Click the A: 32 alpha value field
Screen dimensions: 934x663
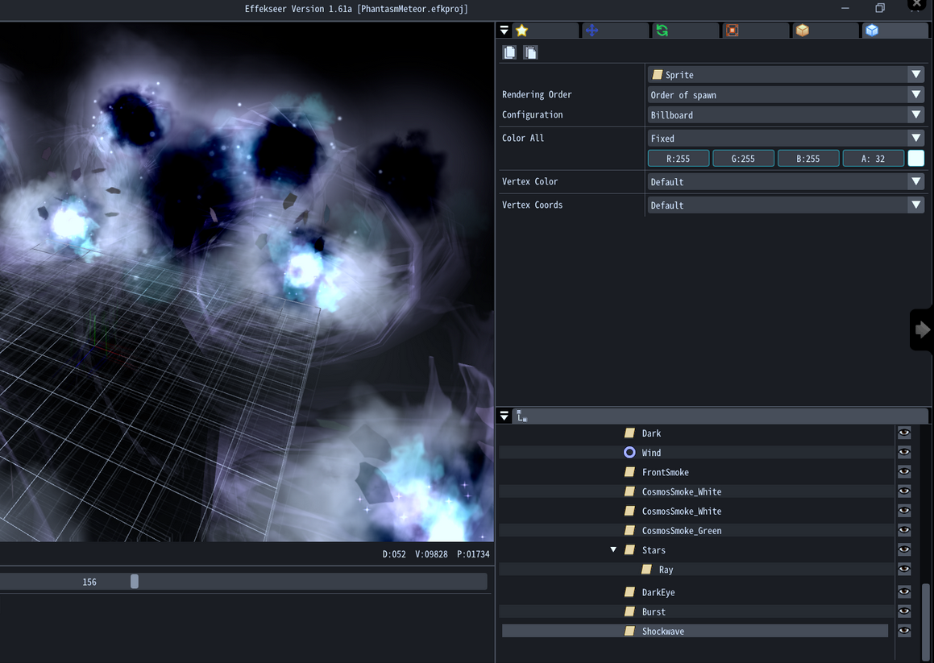tap(873, 159)
